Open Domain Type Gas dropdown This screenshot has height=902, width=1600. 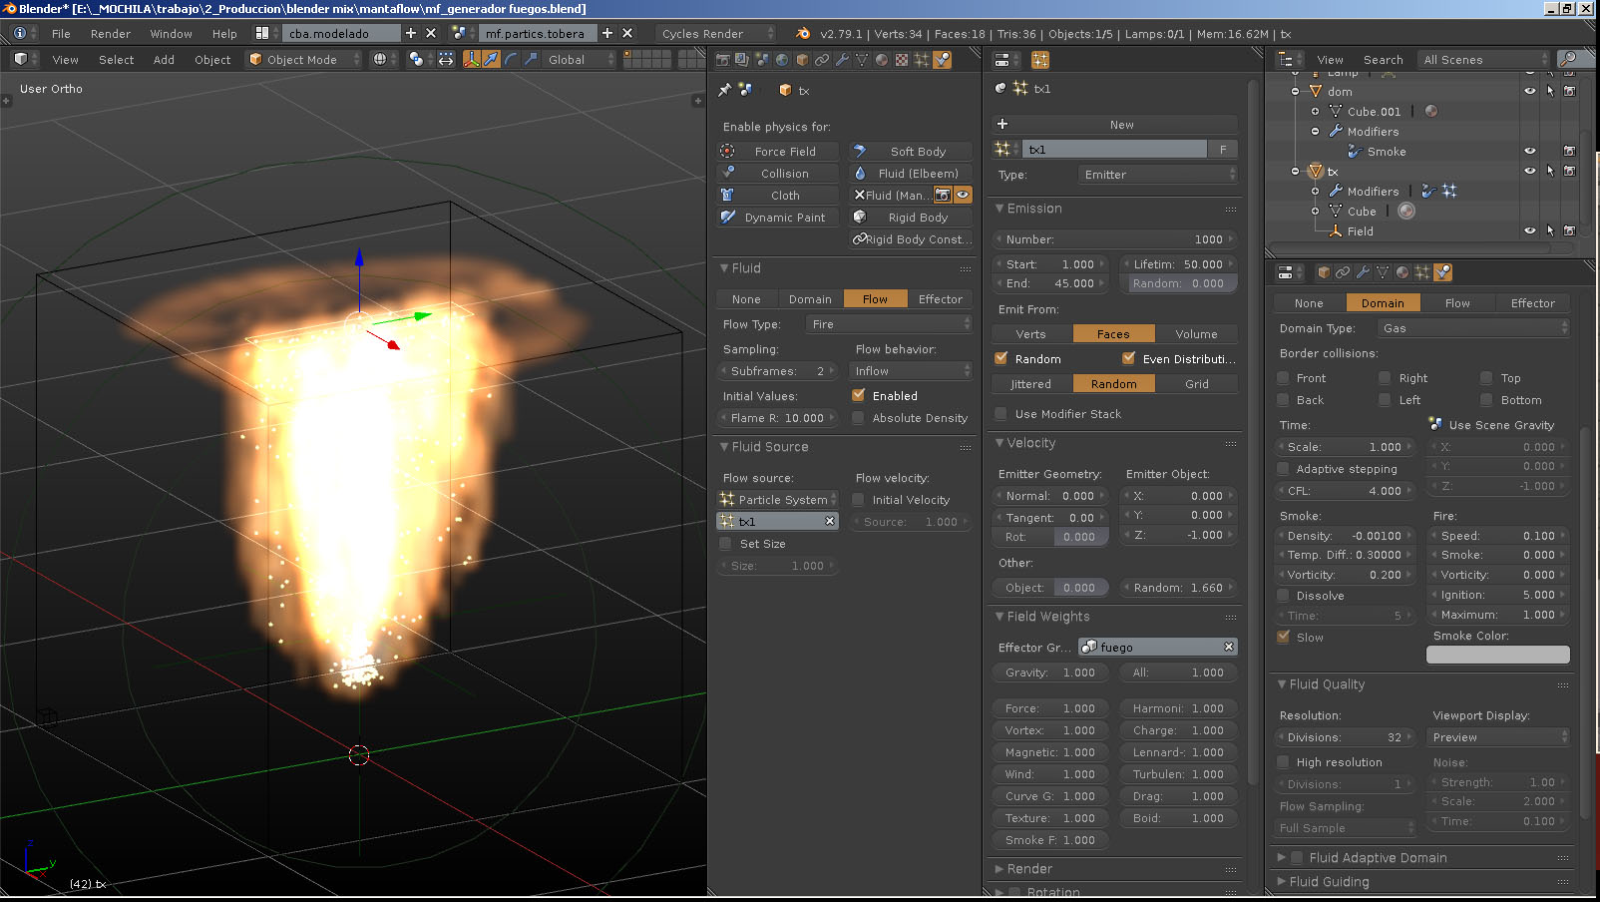point(1472,328)
